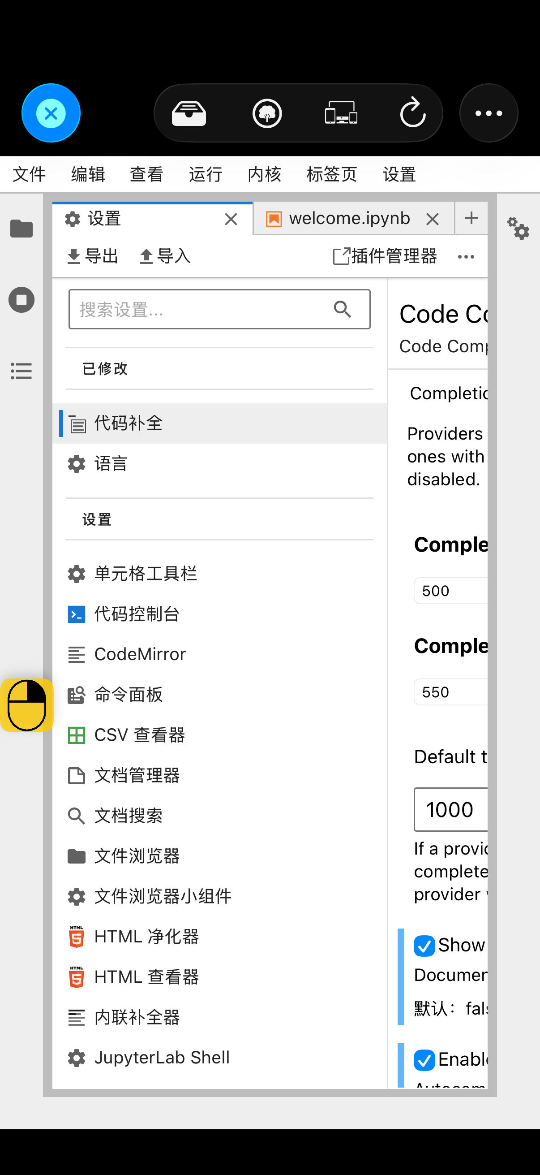Tap the reload arrow icon
Viewport: 540px width, 1175px height.
click(413, 112)
